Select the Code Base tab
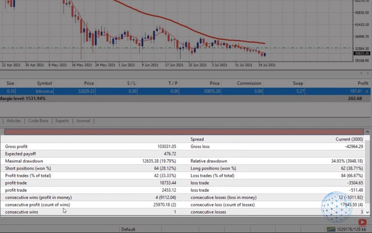The image size is (372, 233). (38, 121)
